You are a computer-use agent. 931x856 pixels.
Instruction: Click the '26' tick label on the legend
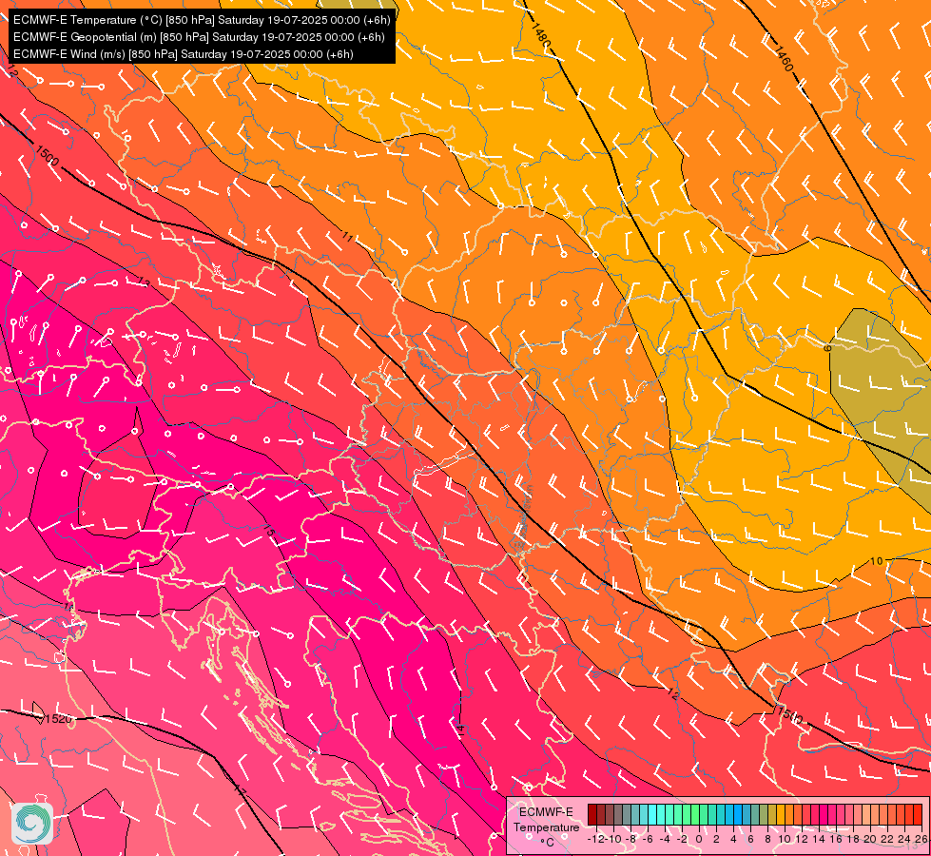[x=921, y=840]
